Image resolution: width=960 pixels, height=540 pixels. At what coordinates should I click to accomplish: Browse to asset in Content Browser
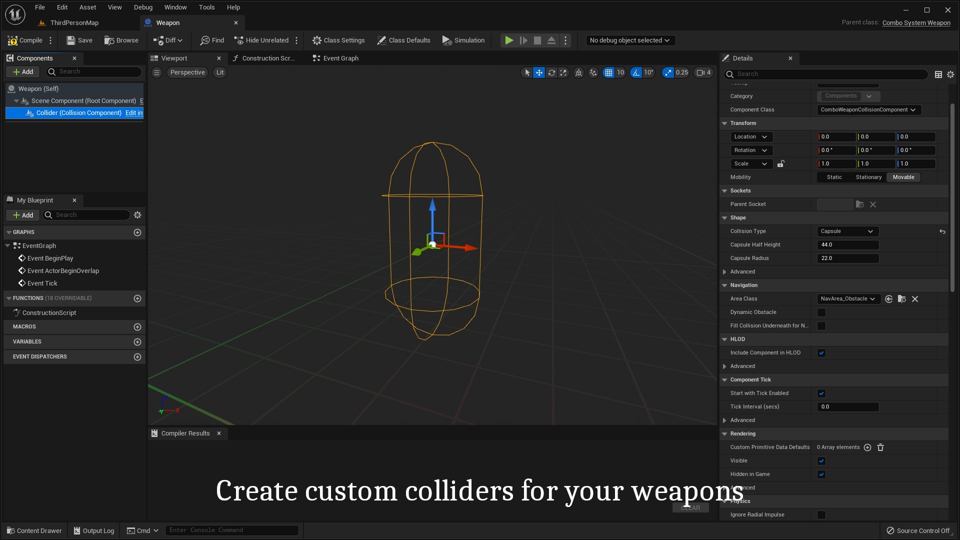(121, 40)
